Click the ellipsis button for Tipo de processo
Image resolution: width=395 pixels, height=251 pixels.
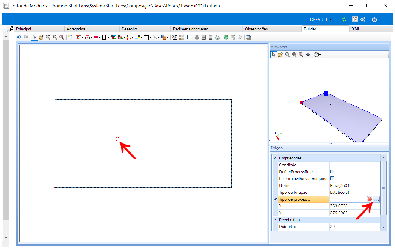tap(376, 199)
